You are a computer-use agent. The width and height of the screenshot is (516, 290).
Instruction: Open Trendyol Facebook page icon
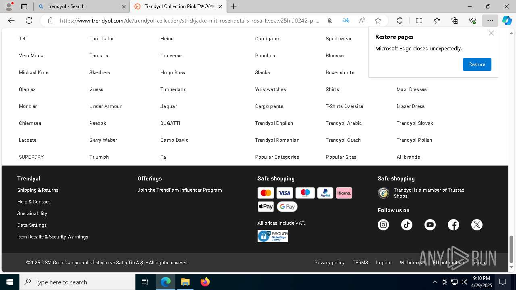click(454, 225)
